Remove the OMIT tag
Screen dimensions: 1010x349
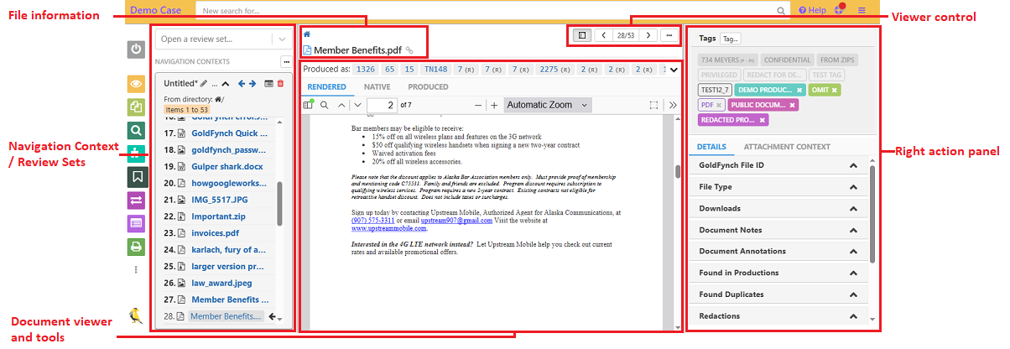click(x=834, y=90)
